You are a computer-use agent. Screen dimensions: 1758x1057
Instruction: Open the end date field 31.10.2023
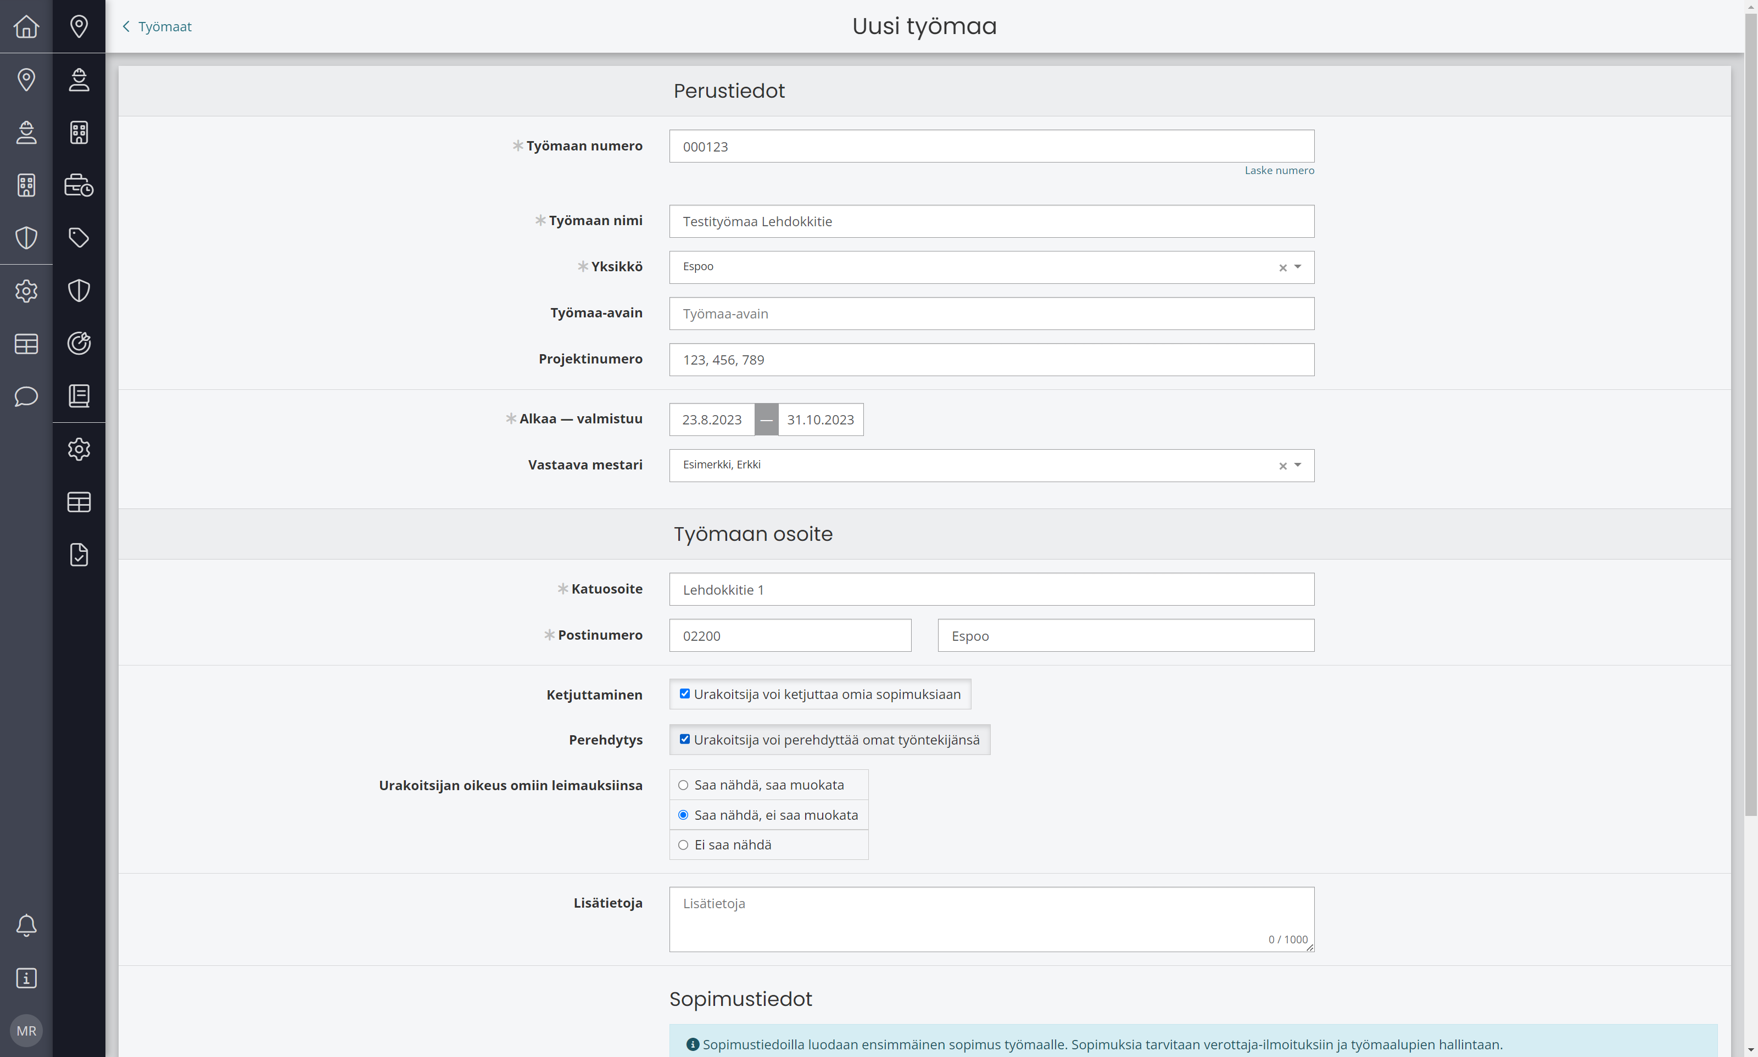[x=821, y=420]
